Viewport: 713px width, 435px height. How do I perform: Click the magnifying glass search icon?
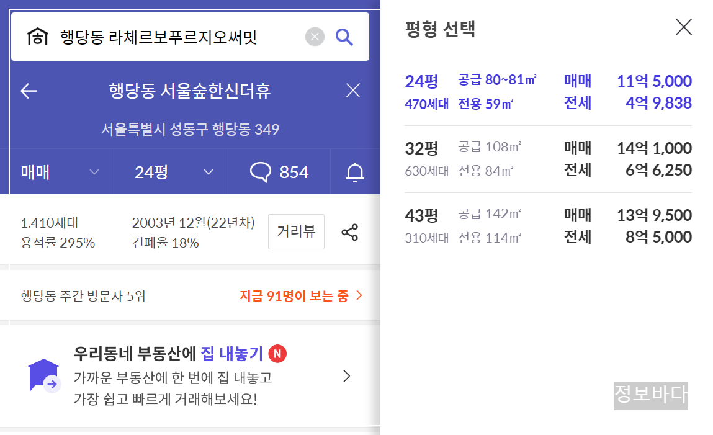[344, 37]
